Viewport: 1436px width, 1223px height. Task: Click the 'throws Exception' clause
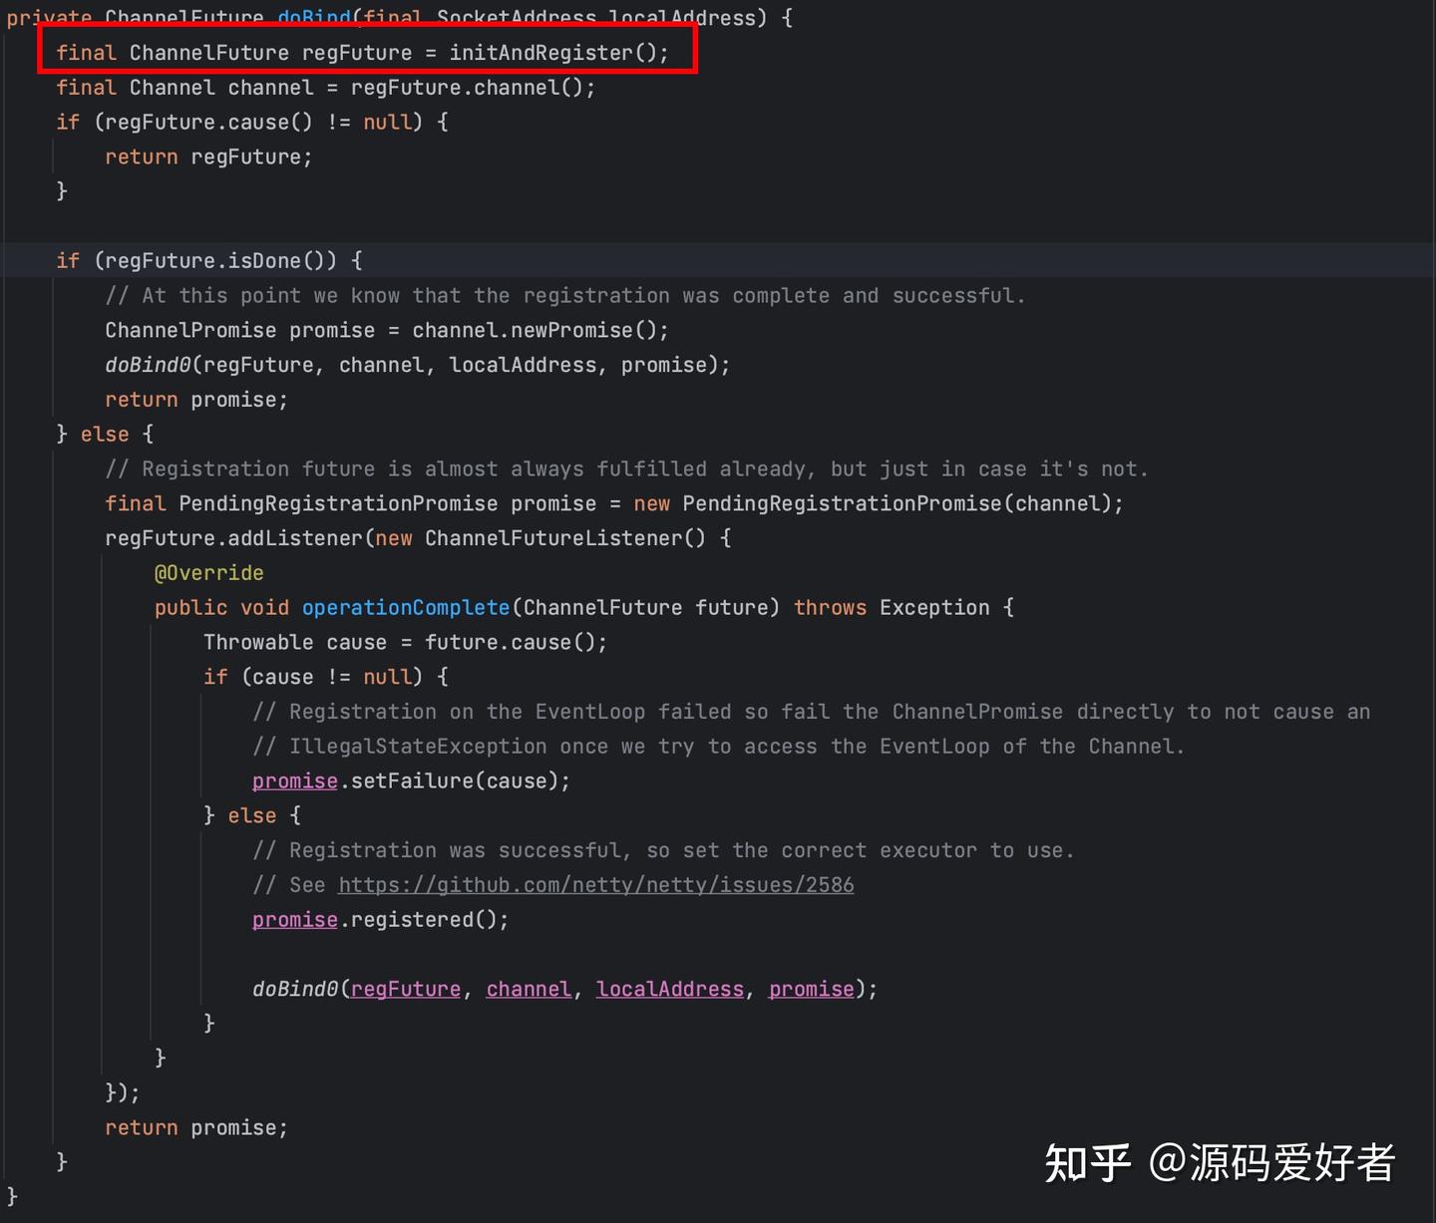click(x=892, y=608)
